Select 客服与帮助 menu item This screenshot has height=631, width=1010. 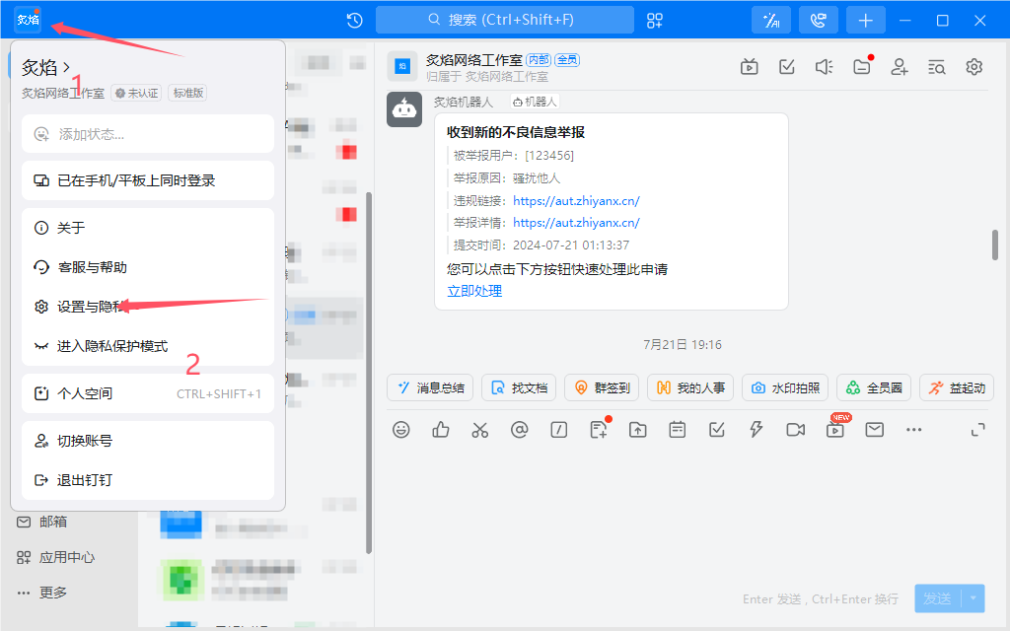click(x=148, y=267)
